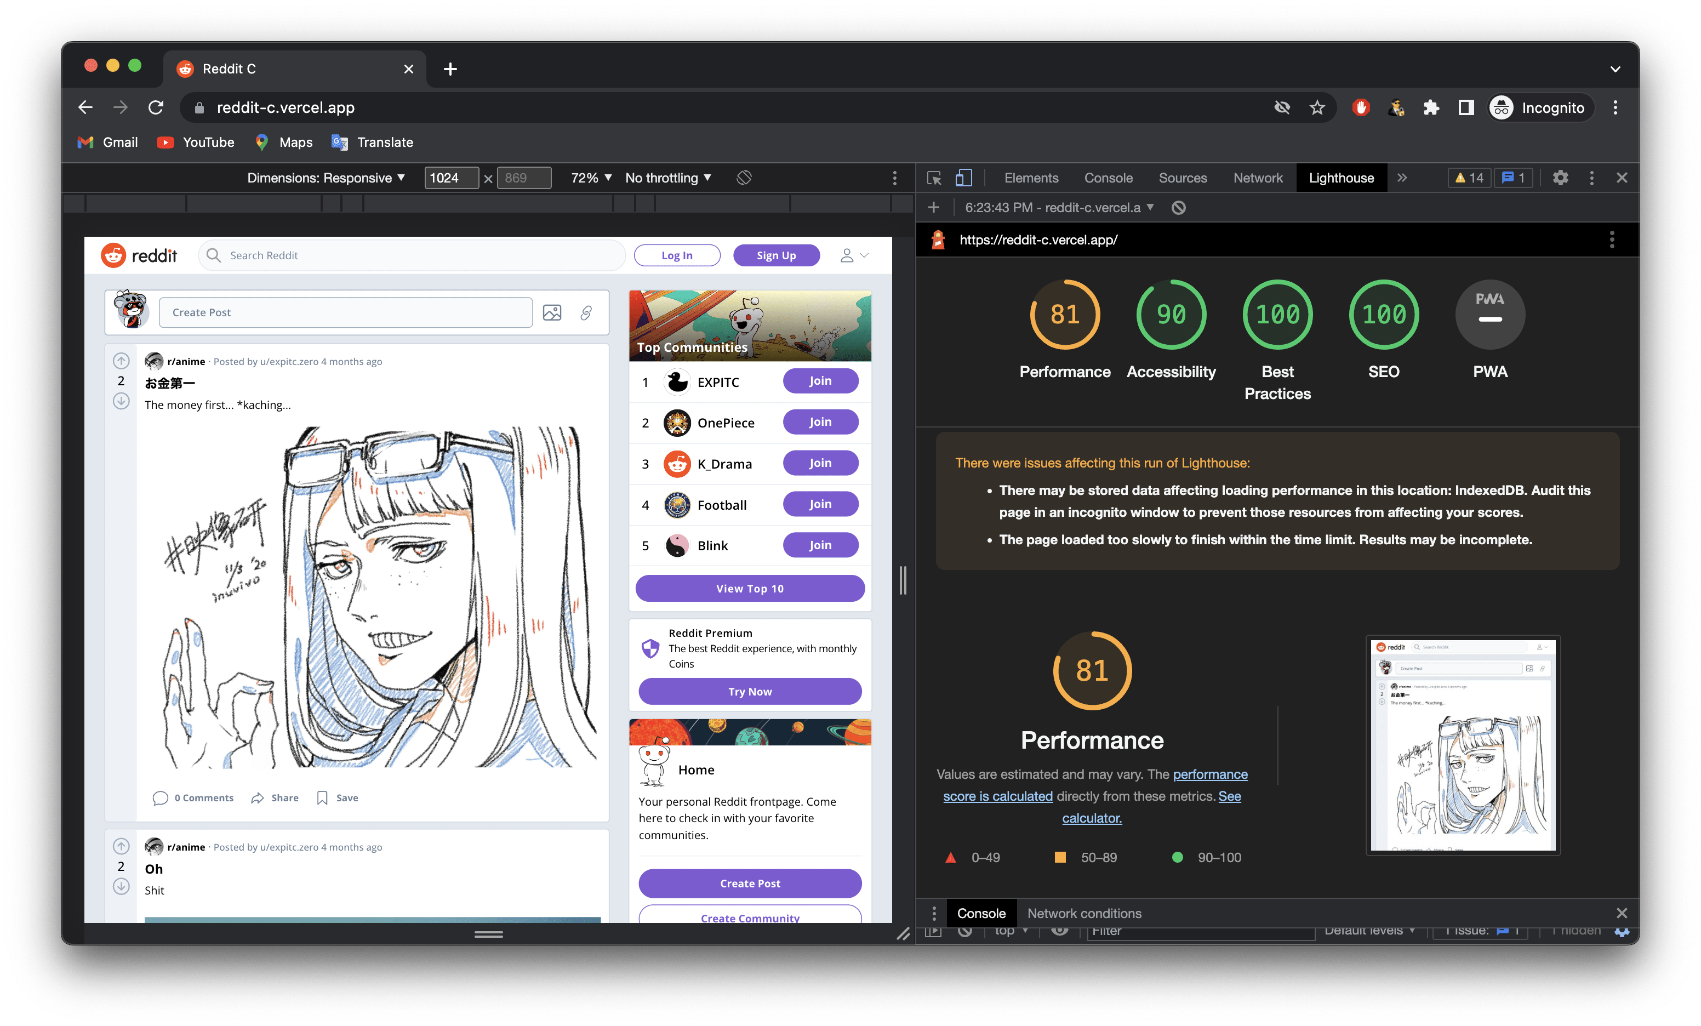The width and height of the screenshot is (1701, 1026).
Task: Join the Blink community
Action: (820, 545)
